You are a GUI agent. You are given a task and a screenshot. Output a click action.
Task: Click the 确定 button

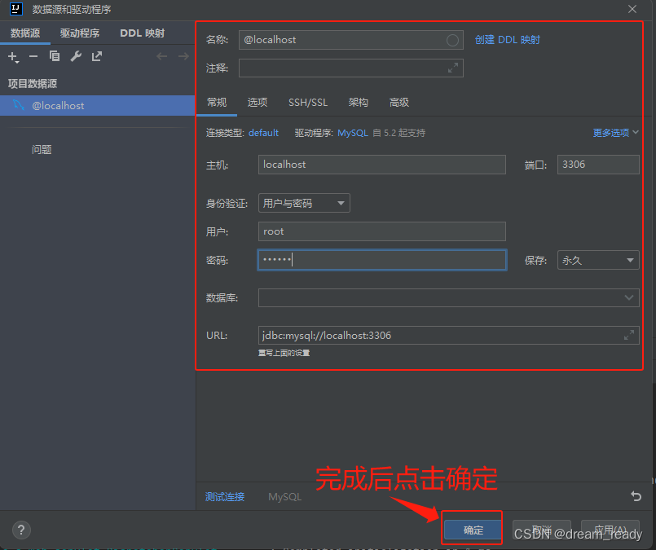point(473,530)
